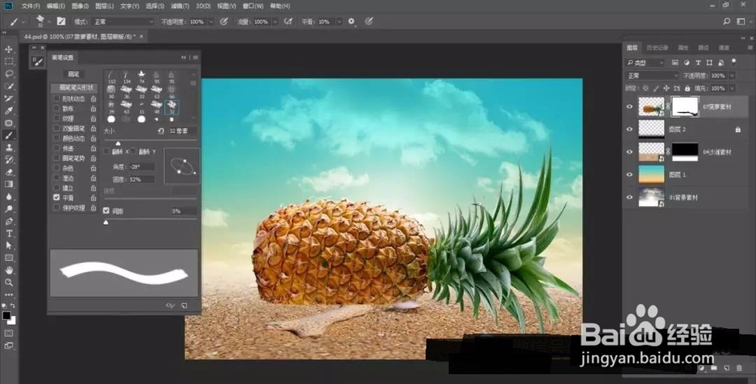Screen dimensions: 756x384
Task: Toggle the brush settings panel icon in options bar
Action: [x=60, y=21]
